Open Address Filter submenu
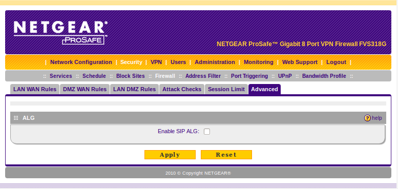Screen dimensions: 398x189 [x=203, y=76]
